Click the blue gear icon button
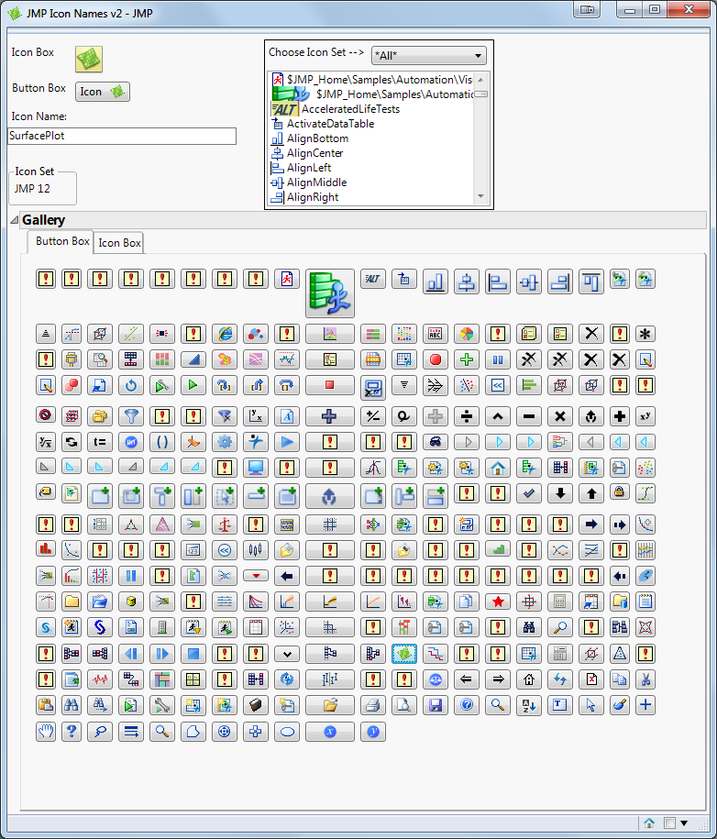This screenshot has width=717, height=839. coord(225,442)
